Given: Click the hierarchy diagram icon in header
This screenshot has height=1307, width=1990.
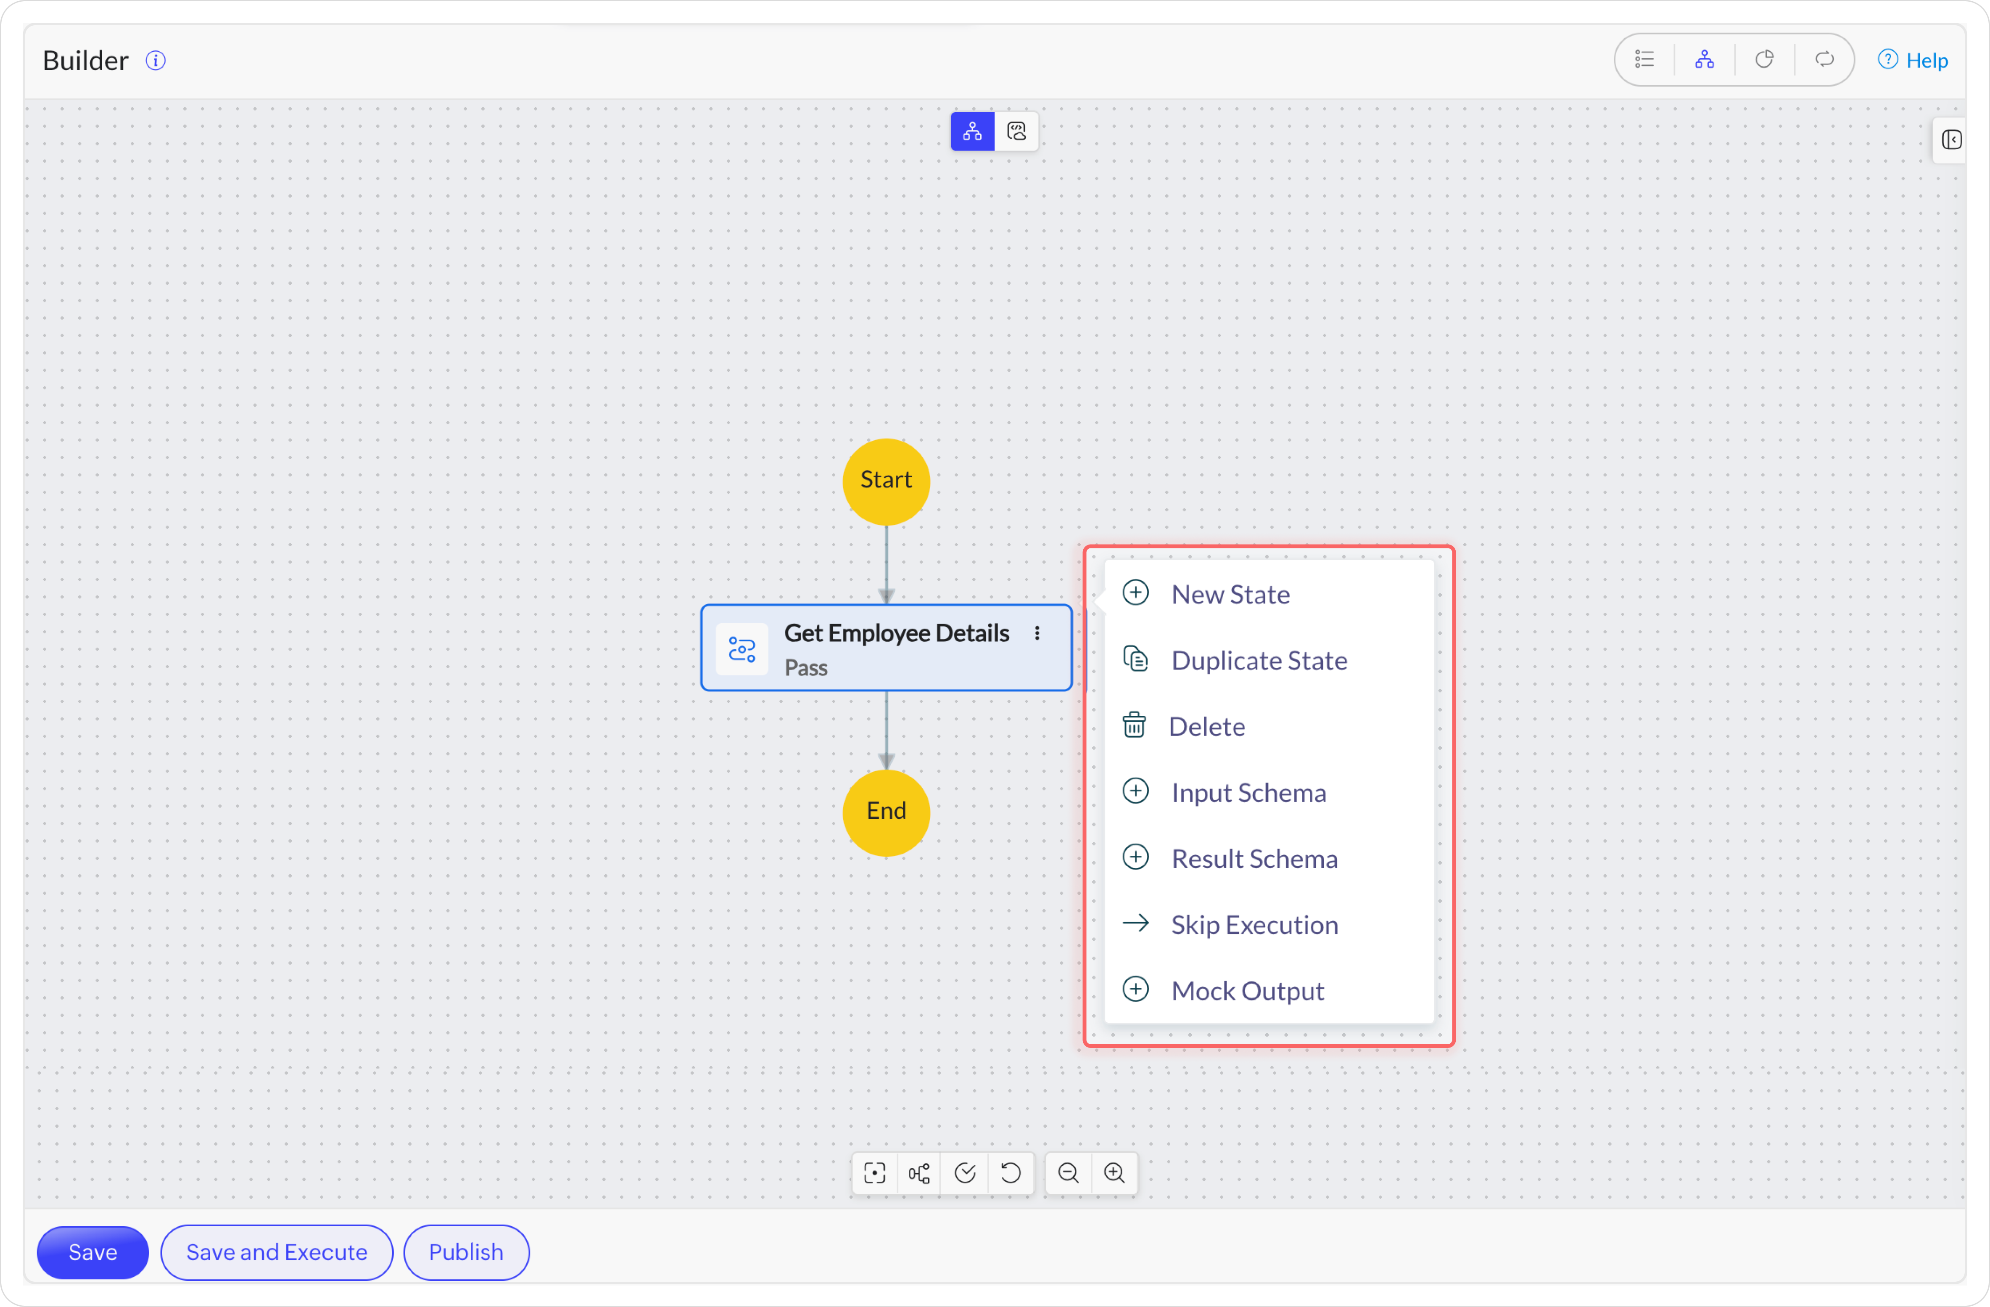Looking at the screenshot, I should (1704, 59).
